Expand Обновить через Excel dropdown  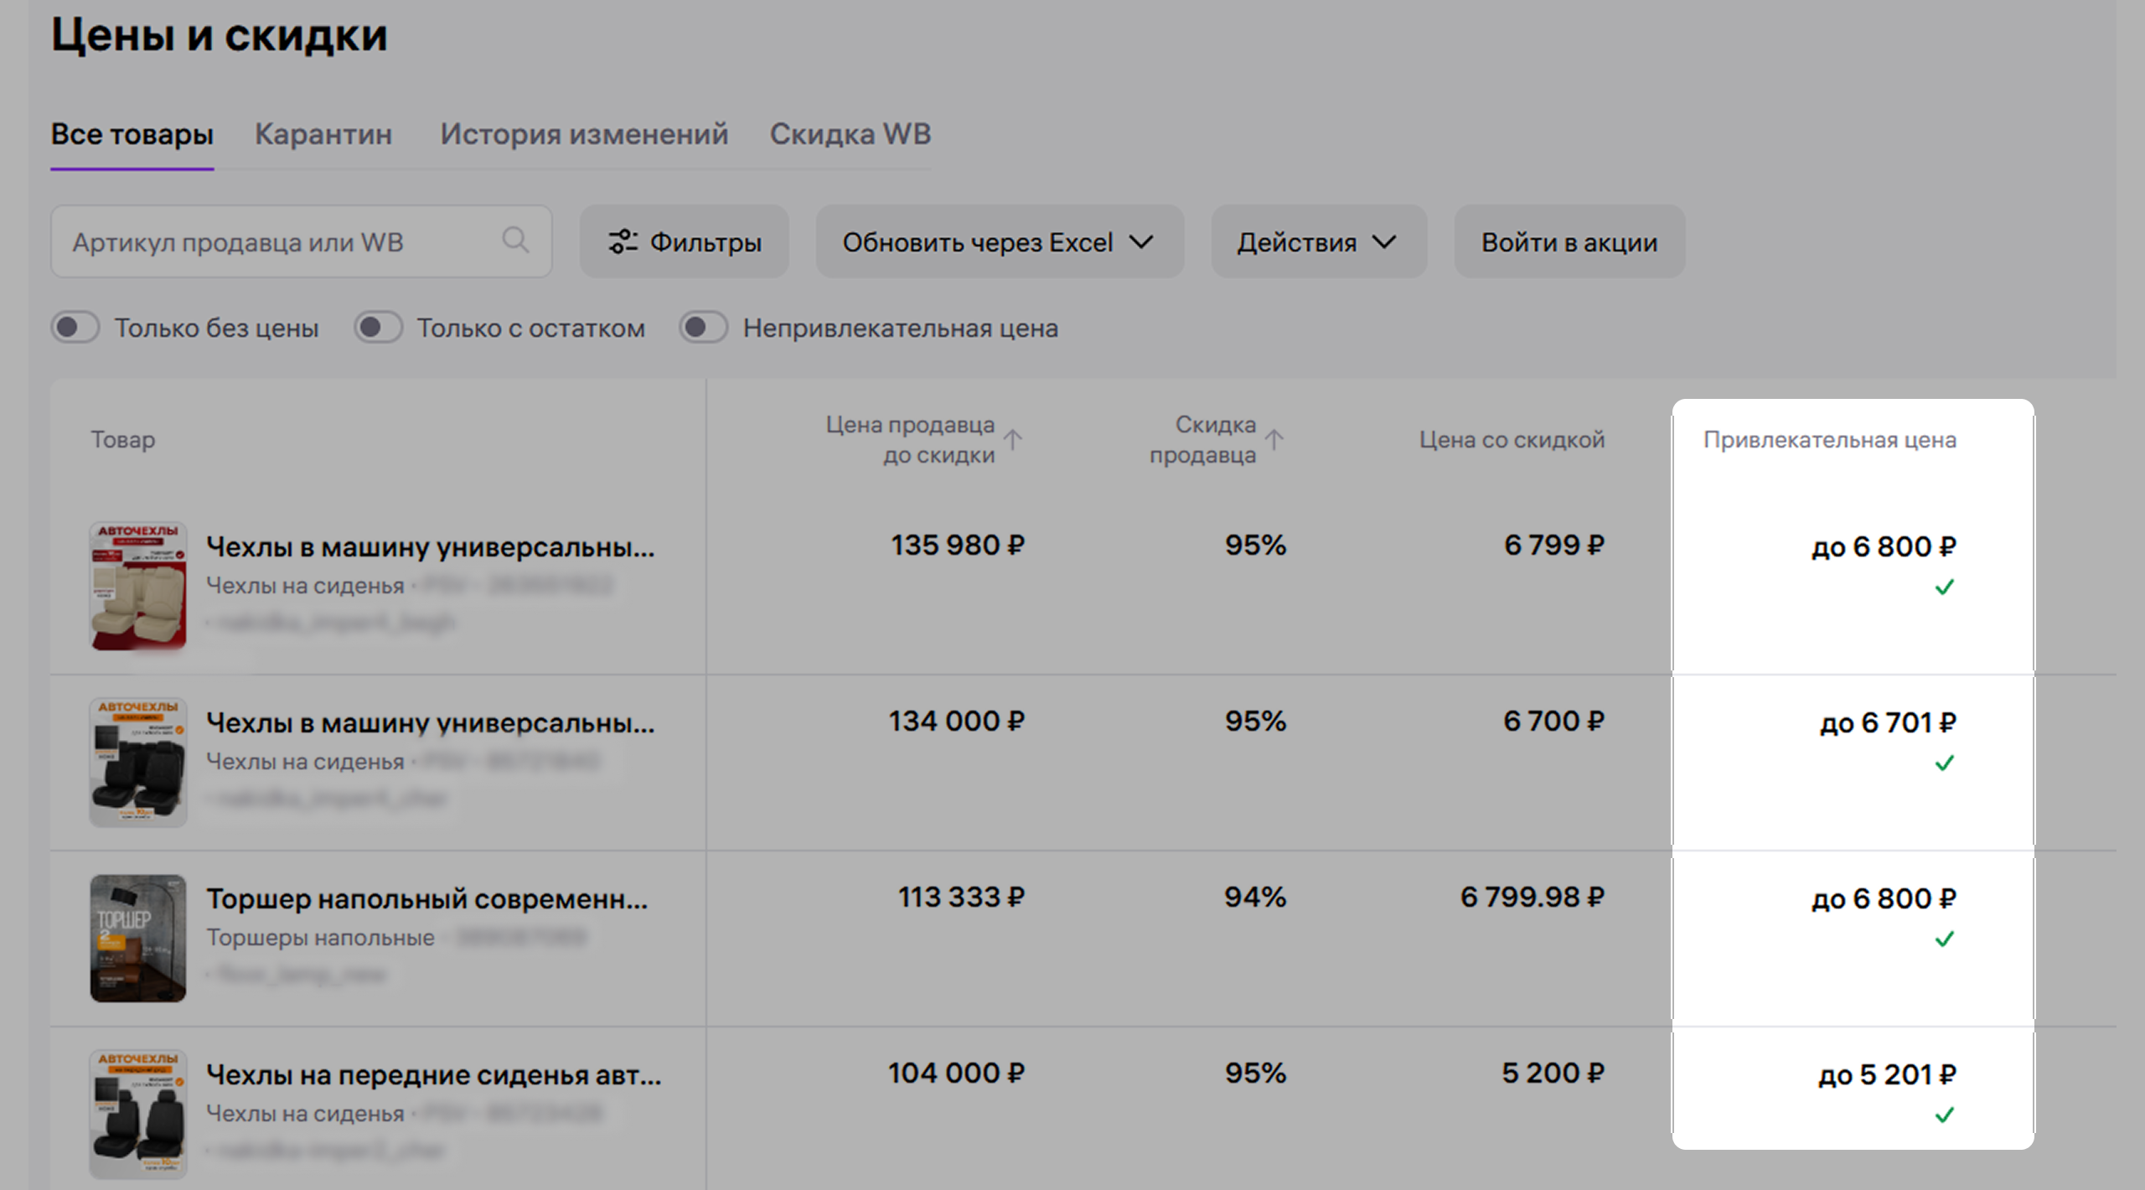[x=999, y=241]
